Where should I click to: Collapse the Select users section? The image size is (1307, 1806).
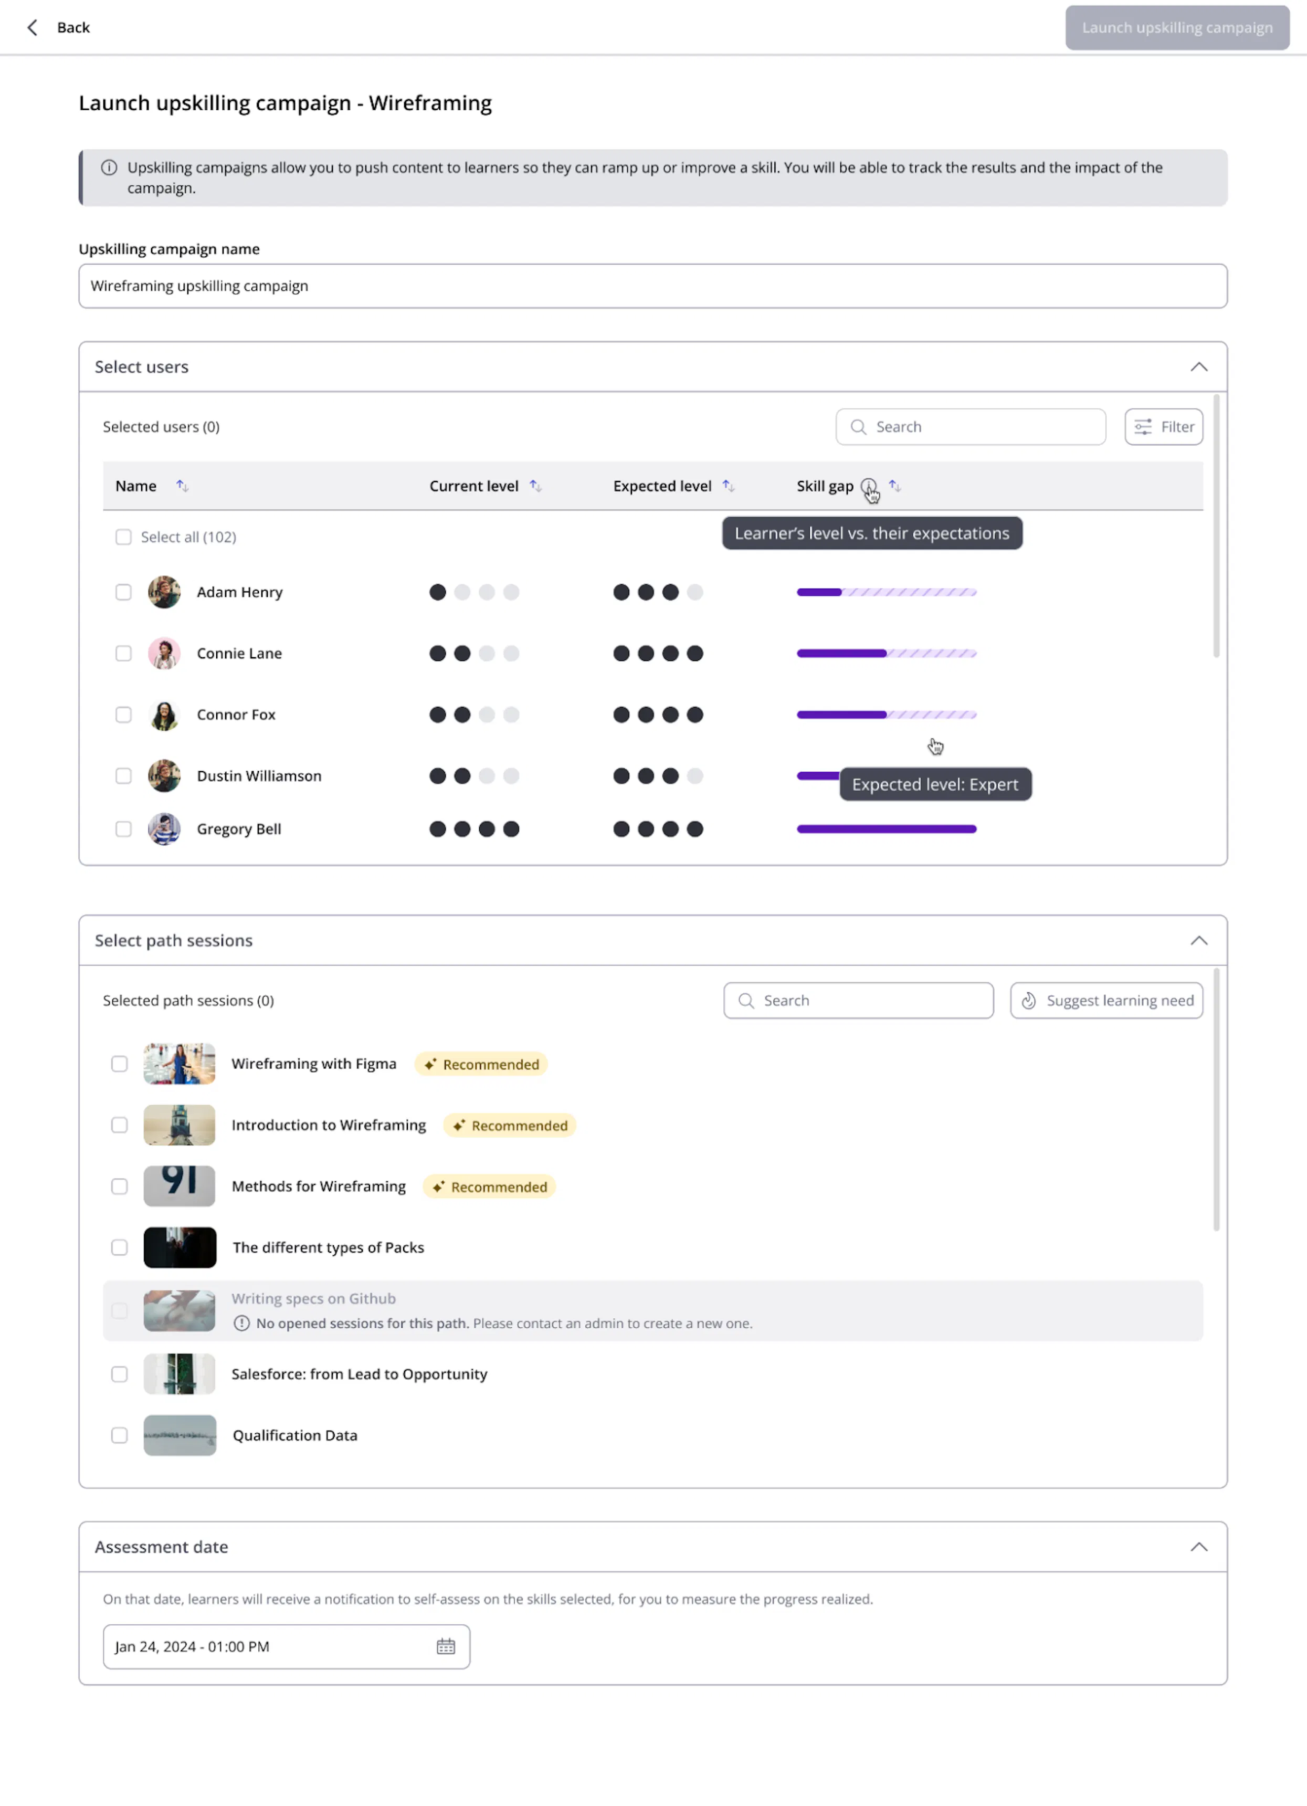coord(1199,367)
